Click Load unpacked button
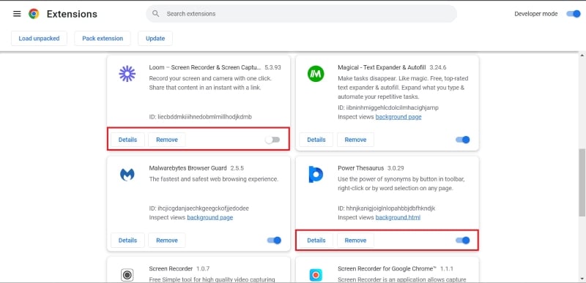586x283 pixels. [39, 39]
